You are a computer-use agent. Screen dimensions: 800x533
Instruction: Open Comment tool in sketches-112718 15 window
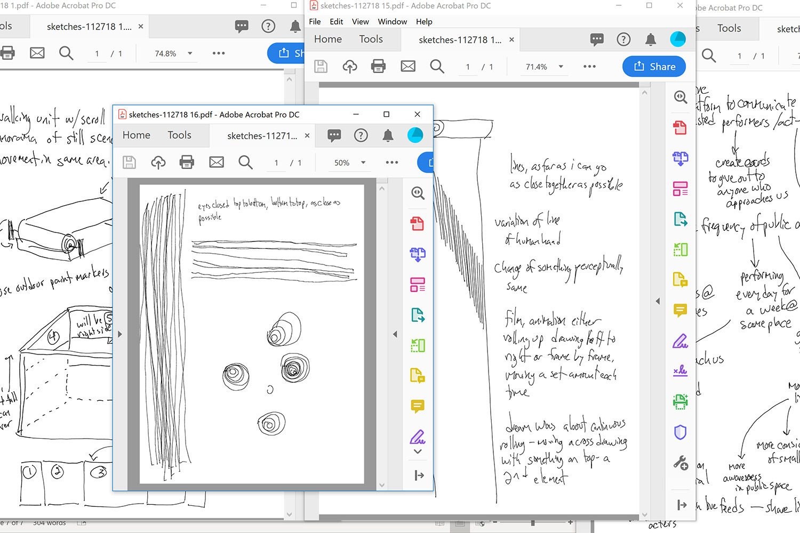(x=681, y=310)
